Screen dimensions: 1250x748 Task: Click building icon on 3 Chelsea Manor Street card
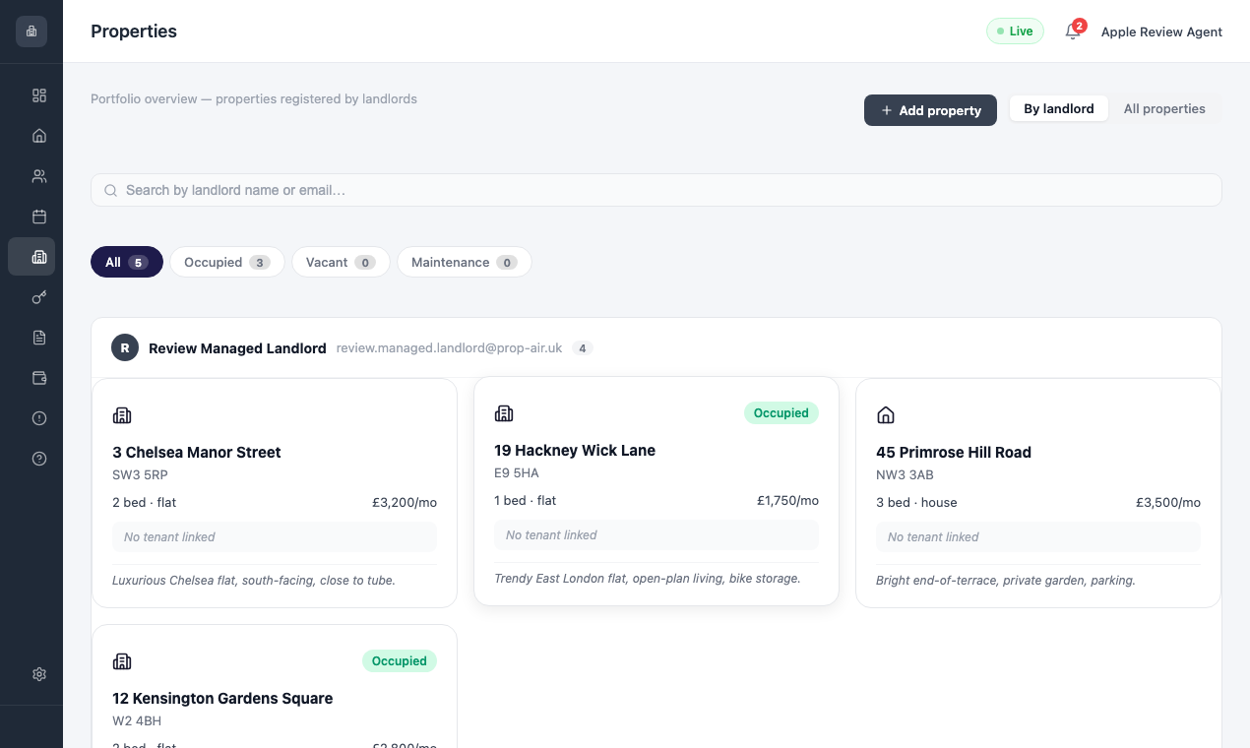pos(122,415)
